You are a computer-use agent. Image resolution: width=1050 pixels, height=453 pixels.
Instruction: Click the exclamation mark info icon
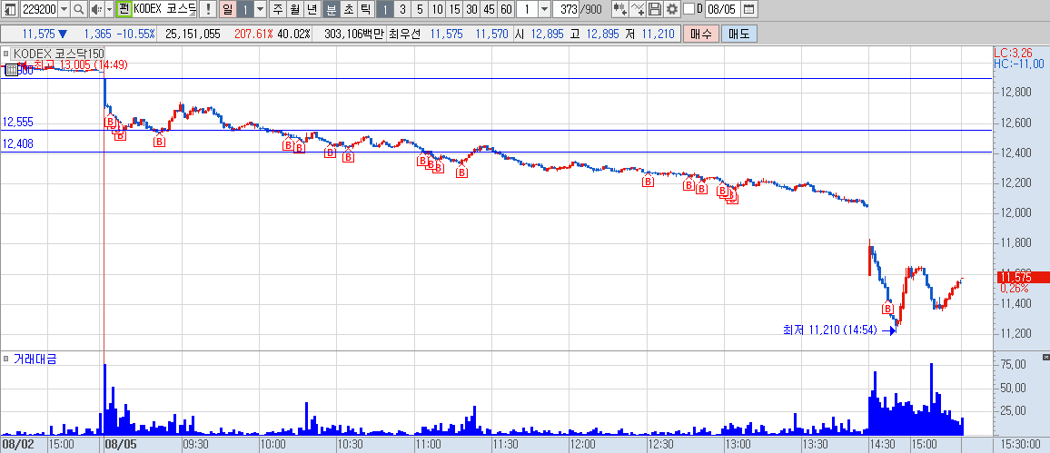[x=208, y=9]
